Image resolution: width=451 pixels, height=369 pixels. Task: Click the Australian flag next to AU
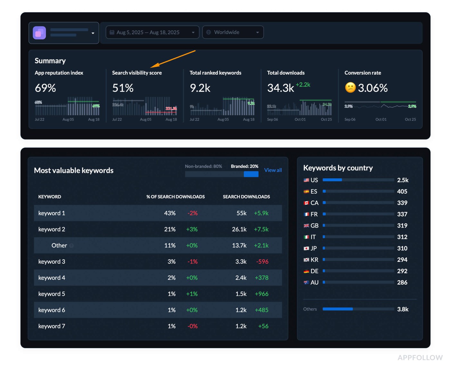click(305, 282)
